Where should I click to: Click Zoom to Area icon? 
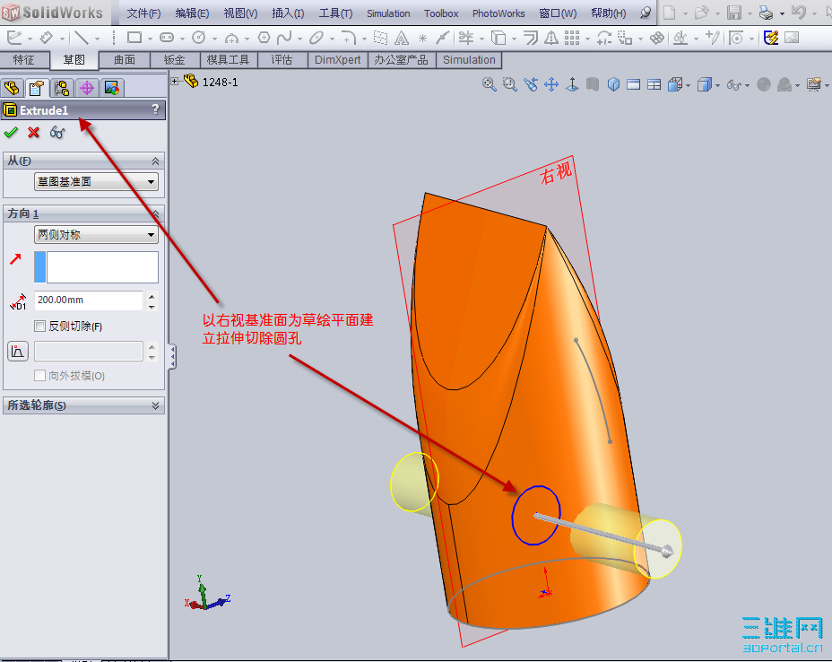pyautogui.click(x=510, y=84)
